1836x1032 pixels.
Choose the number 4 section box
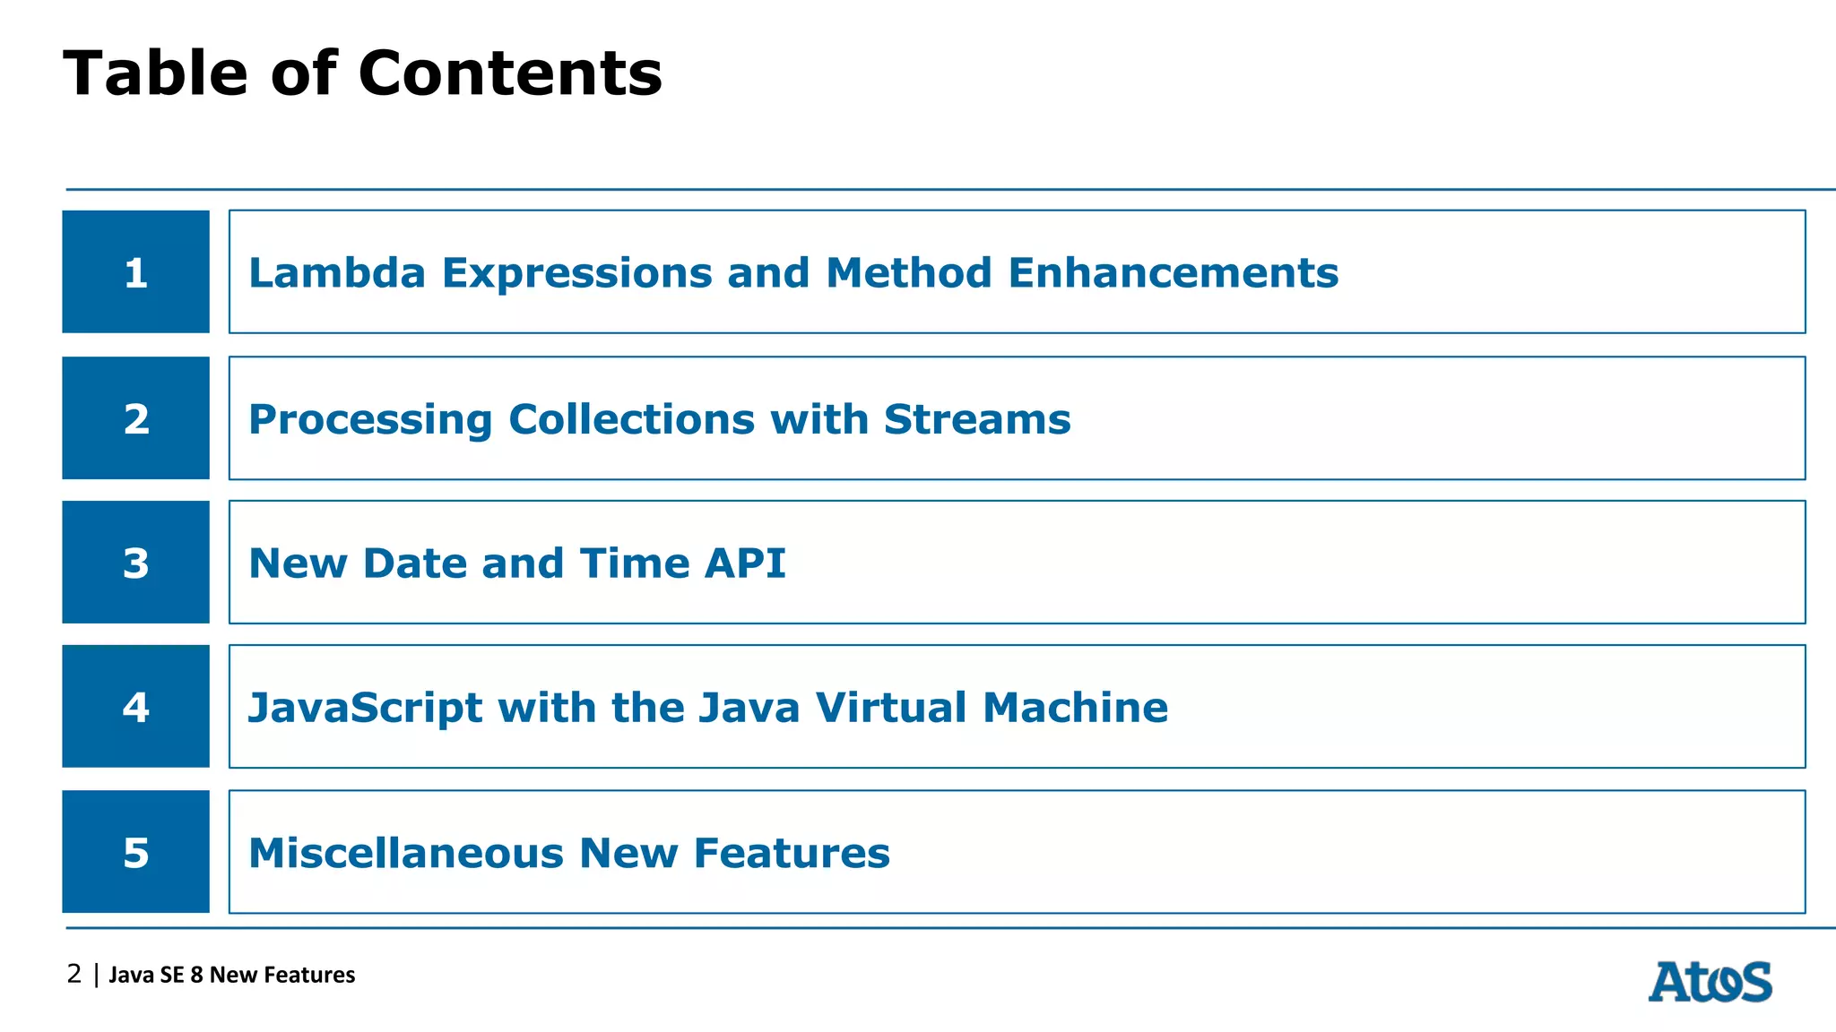(135, 707)
